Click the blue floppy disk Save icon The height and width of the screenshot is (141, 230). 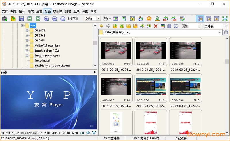click(21, 19)
